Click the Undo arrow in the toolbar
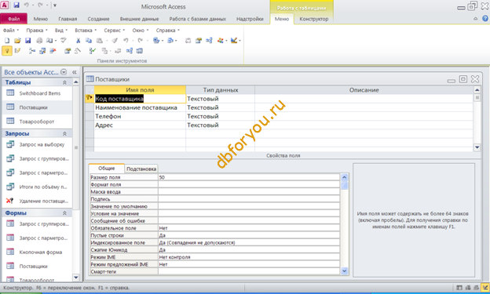 point(126,41)
